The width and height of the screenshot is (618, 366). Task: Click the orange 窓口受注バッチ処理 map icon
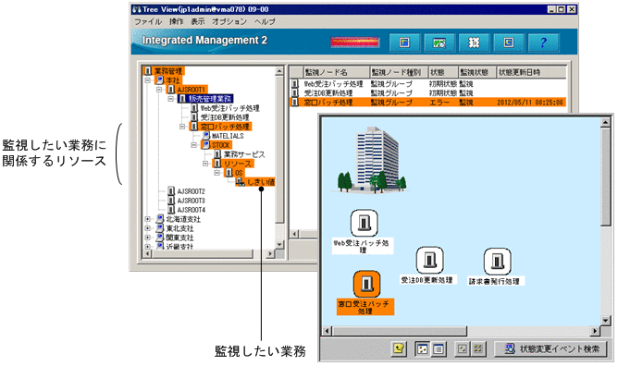click(367, 284)
